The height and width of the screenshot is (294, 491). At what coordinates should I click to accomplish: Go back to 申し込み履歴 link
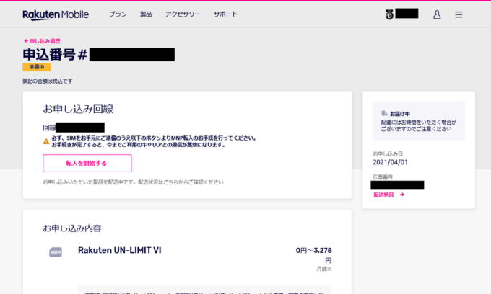[42, 41]
